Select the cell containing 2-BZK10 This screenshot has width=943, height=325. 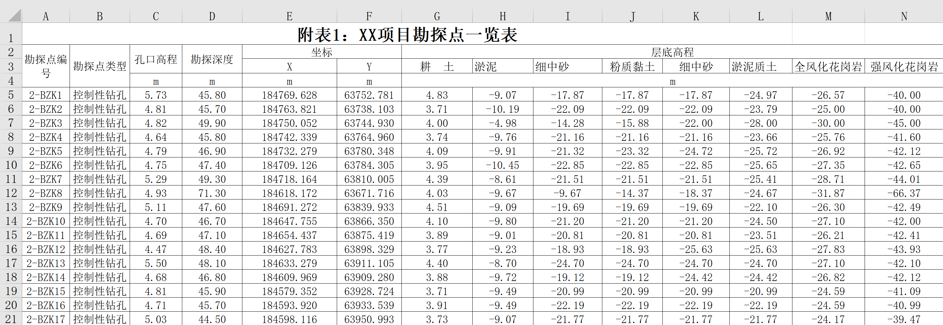[x=45, y=221]
